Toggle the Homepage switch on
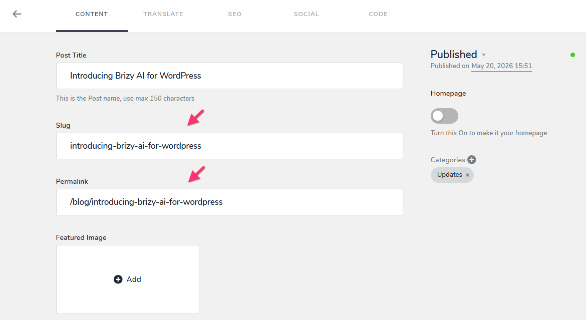 [444, 116]
